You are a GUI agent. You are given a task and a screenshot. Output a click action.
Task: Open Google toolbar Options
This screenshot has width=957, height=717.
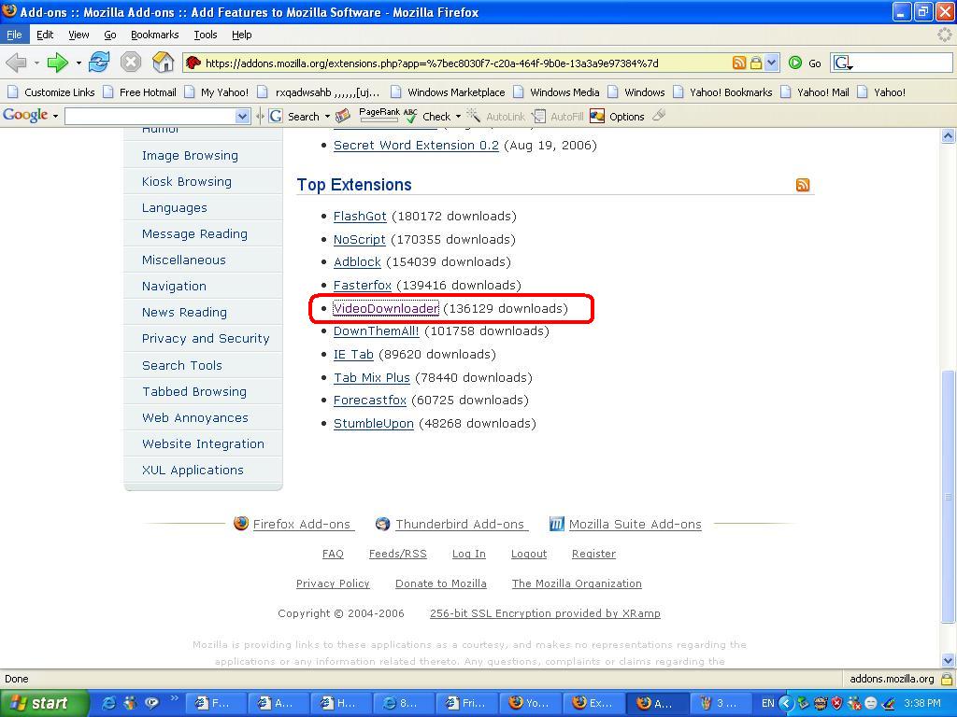(x=617, y=116)
